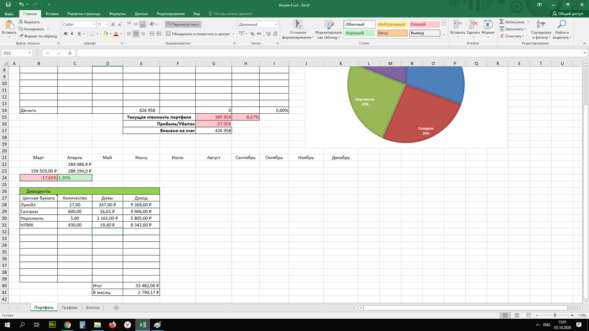The image size is (589, 331).
Task: Click the Percent Style icon
Action: click(252, 34)
